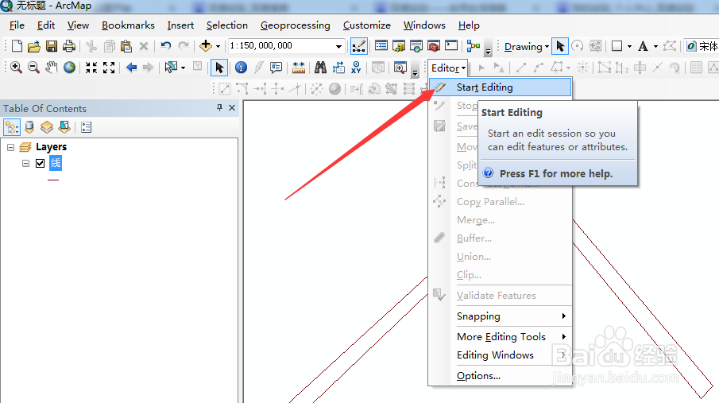Open Editor Options... entry

pos(501,376)
